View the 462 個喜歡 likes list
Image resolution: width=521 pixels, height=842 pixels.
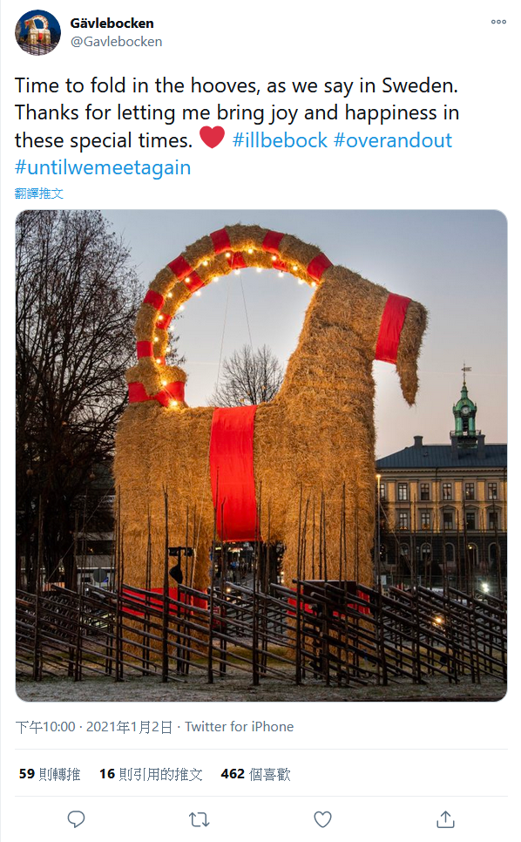255,774
